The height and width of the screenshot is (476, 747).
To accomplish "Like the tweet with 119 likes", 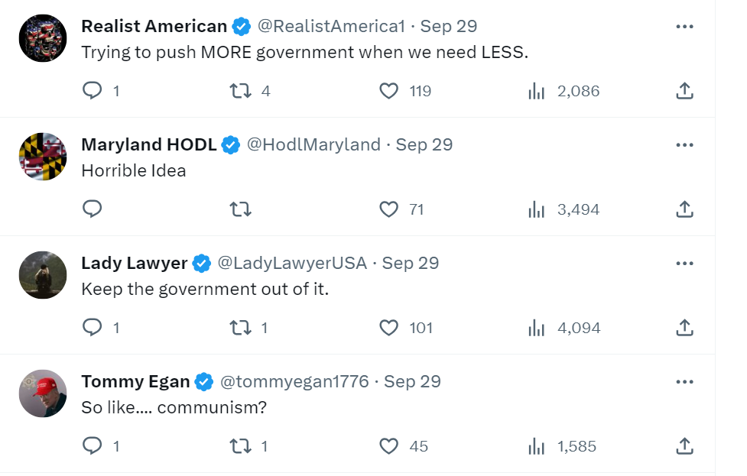I will (388, 90).
